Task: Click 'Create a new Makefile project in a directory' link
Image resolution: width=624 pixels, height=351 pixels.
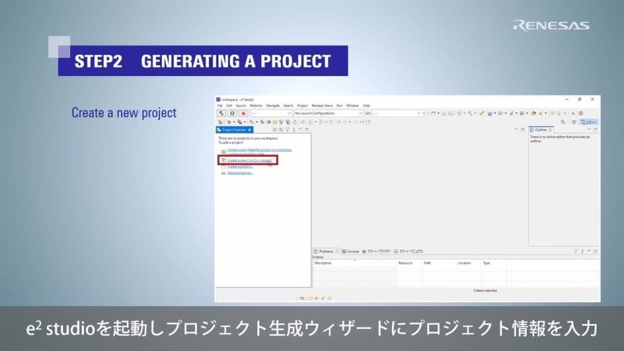Action: click(259, 149)
